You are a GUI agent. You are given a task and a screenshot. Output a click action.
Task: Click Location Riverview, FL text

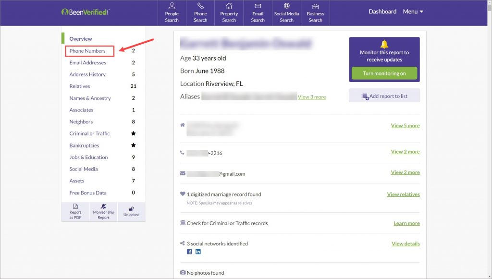[211, 84]
